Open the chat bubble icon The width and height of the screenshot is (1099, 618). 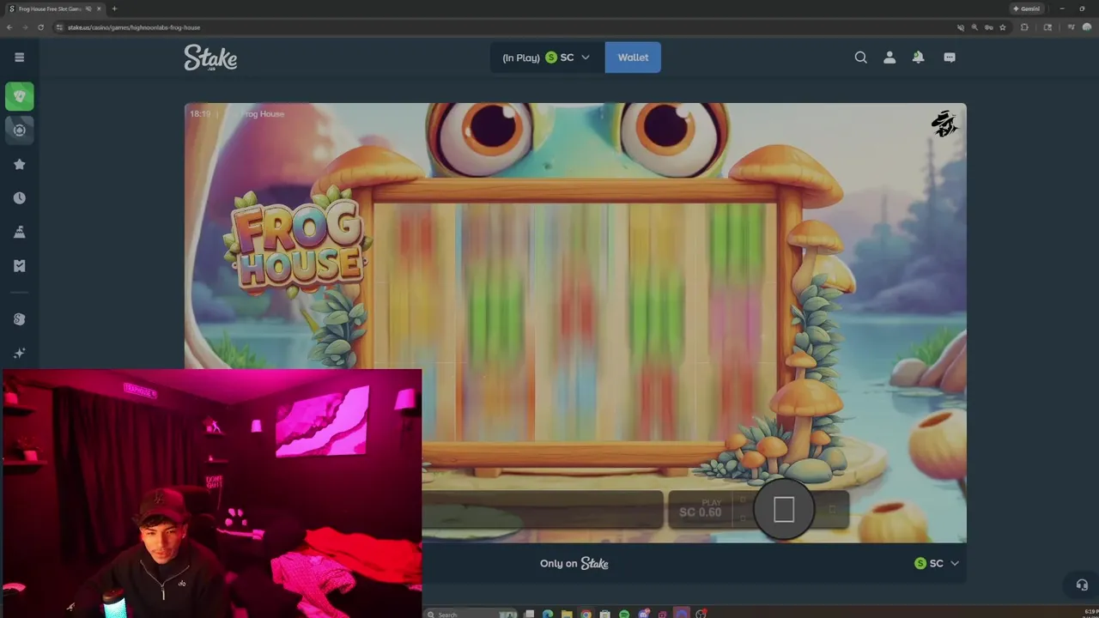pos(950,58)
